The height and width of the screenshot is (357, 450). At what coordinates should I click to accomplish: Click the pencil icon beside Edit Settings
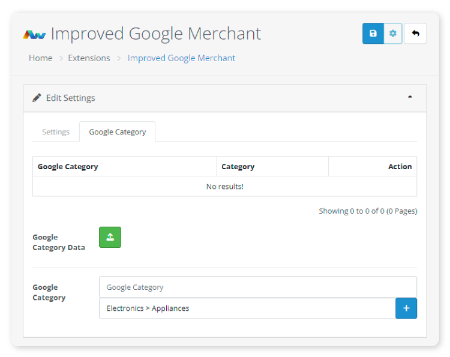point(37,98)
